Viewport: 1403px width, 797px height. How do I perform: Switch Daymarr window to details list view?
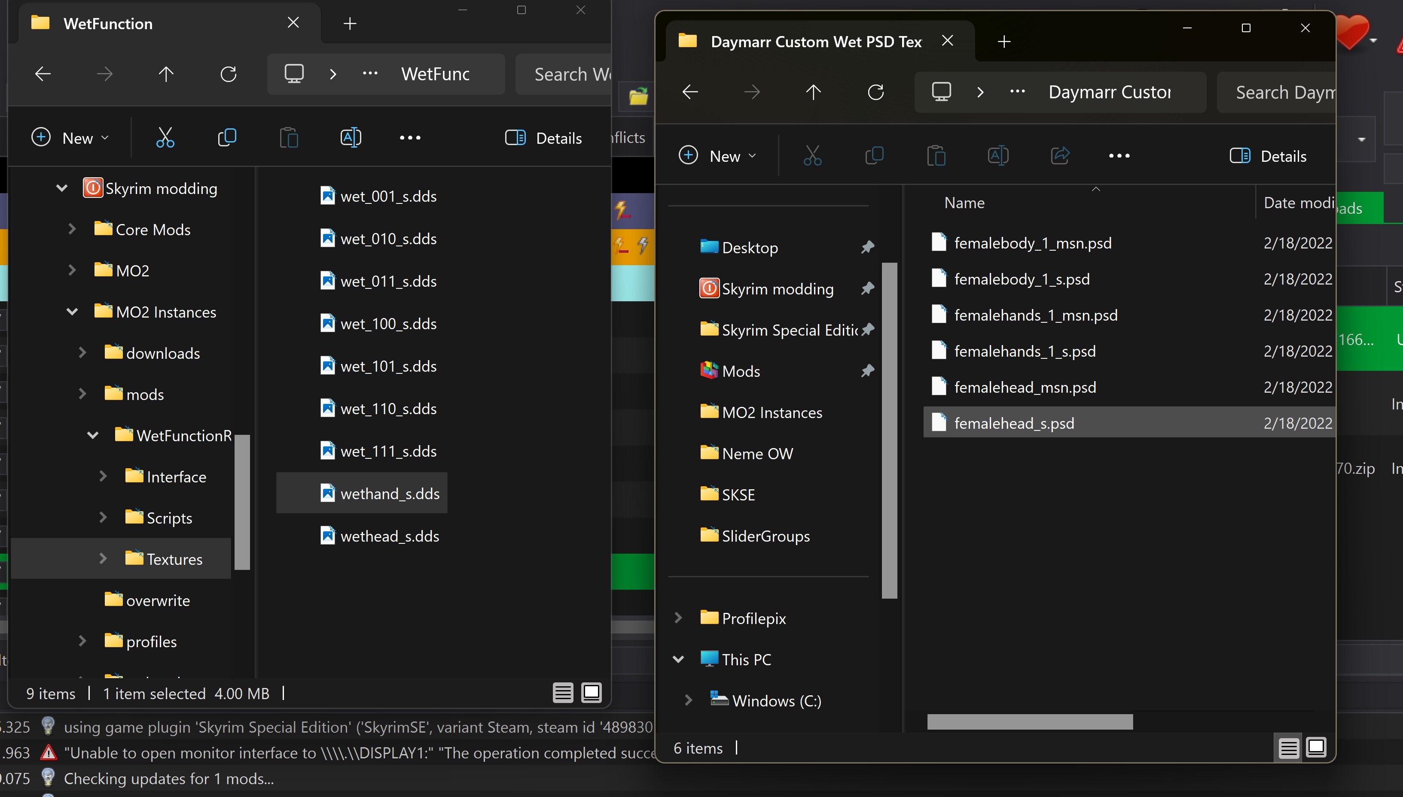[x=1288, y=748]
